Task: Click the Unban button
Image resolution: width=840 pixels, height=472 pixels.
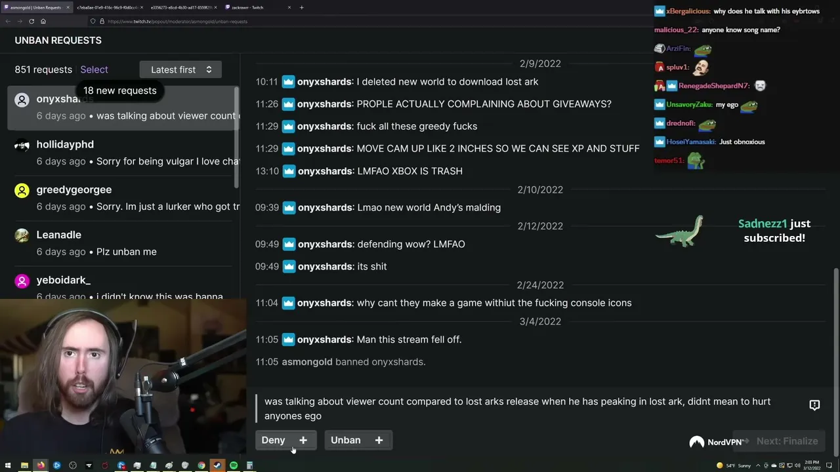Action: pyautogui.click(x=346, y=440)
